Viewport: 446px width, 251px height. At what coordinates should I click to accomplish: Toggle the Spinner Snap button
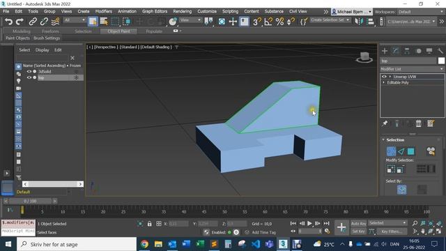point(291,22)
